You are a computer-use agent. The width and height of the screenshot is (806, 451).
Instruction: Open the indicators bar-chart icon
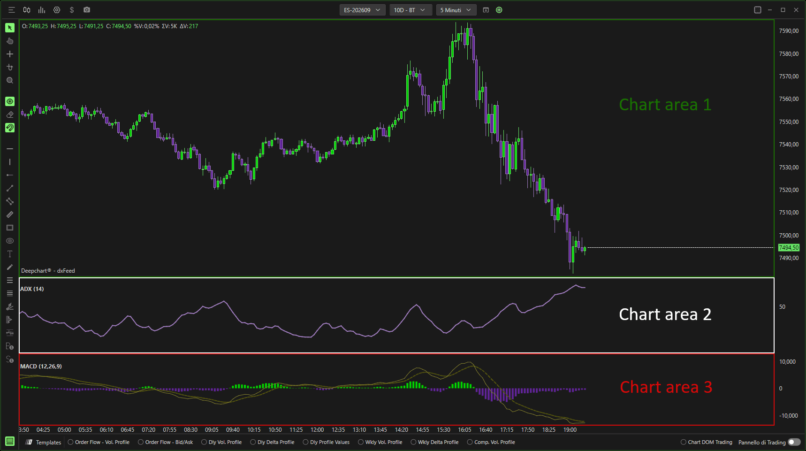[42, 10]
